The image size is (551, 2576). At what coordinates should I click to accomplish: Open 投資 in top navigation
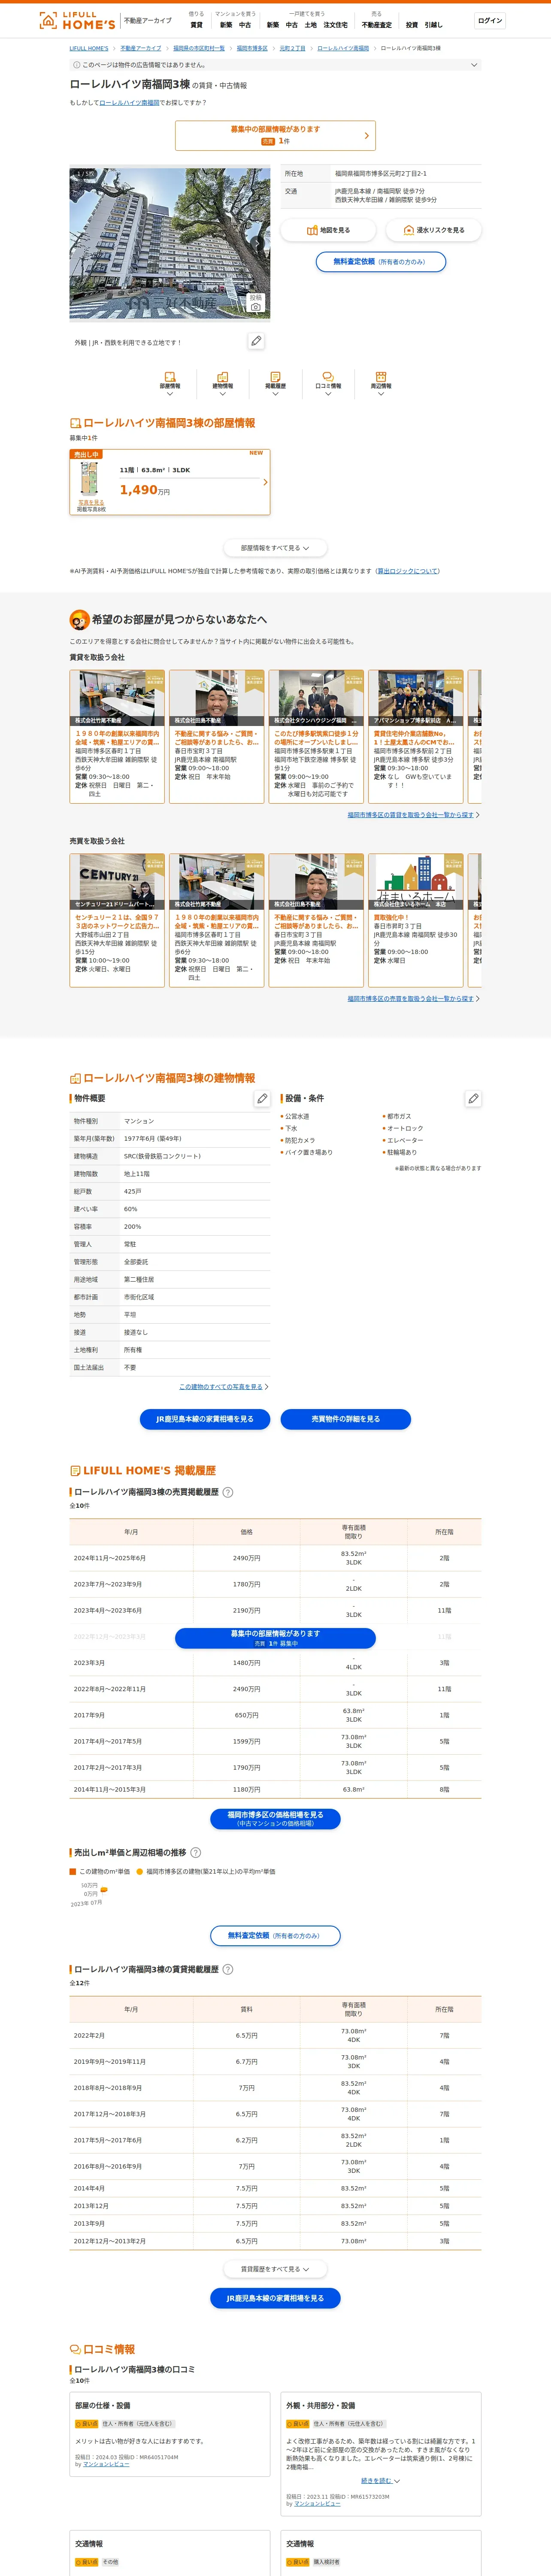pyautogui.click(x=412, y=25)
